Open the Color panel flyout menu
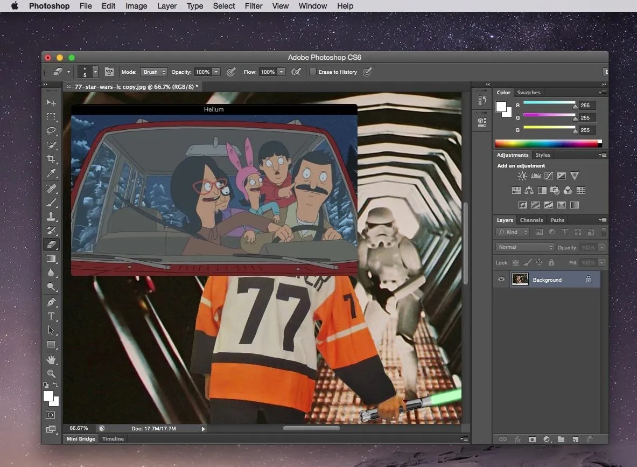The image size is (637, 467). coord(603,92)
